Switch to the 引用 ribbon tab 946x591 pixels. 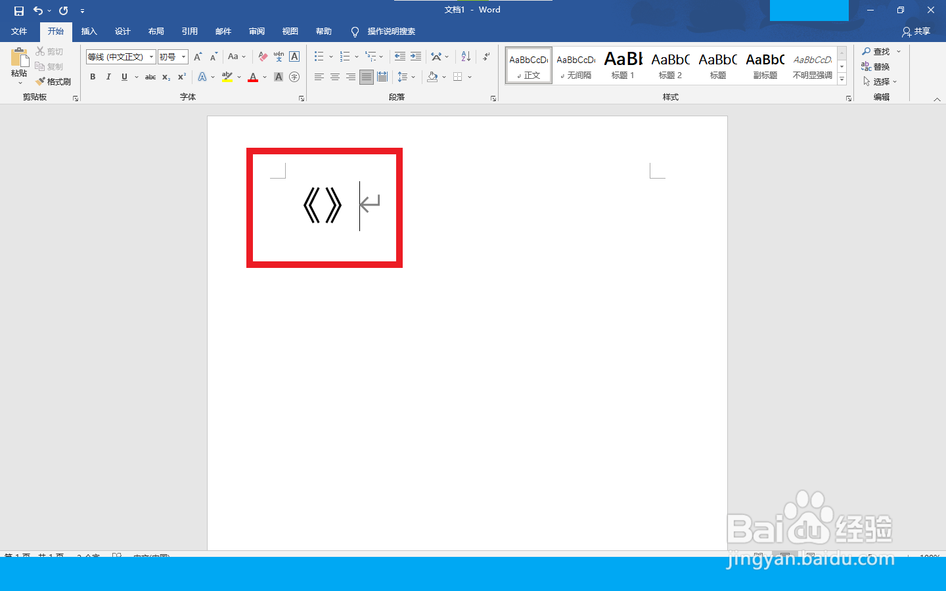(189, 32)
